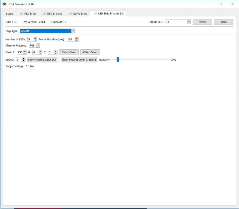Increase the Number of LEDs value
Screen dimensions: 239x209
tap(35, 38)
